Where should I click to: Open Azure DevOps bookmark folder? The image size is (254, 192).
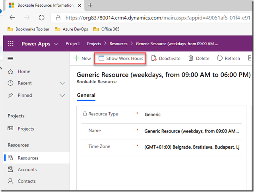[75, 29]
